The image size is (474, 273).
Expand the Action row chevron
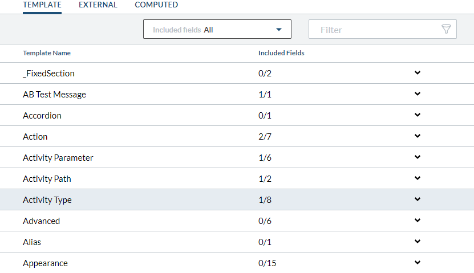click(418, 136)
